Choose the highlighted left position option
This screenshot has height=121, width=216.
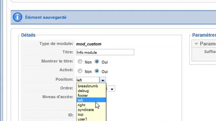(x=91, y=100)
